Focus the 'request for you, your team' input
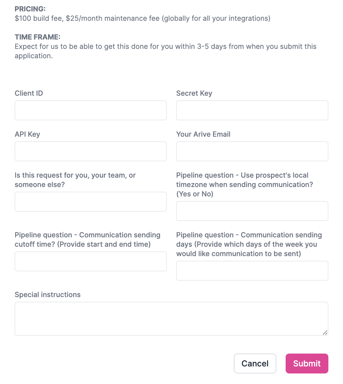This screenshot has width=343, height=384. [x=91, y=202]
